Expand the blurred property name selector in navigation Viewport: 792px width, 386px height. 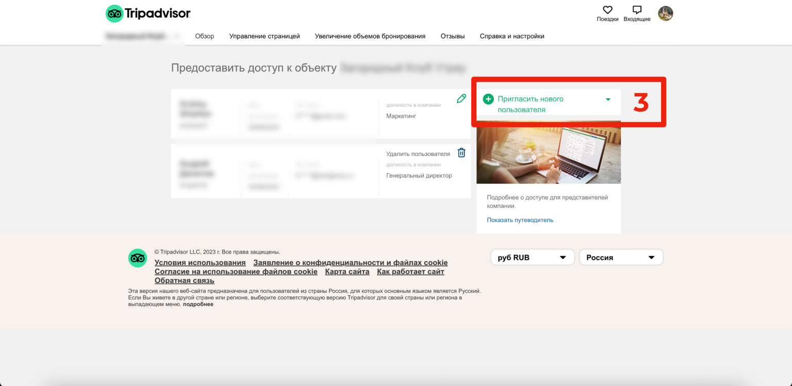point(143,36)
